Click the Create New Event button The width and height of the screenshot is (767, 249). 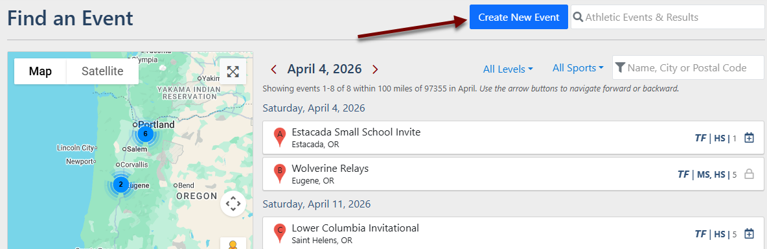coord(518,17)
